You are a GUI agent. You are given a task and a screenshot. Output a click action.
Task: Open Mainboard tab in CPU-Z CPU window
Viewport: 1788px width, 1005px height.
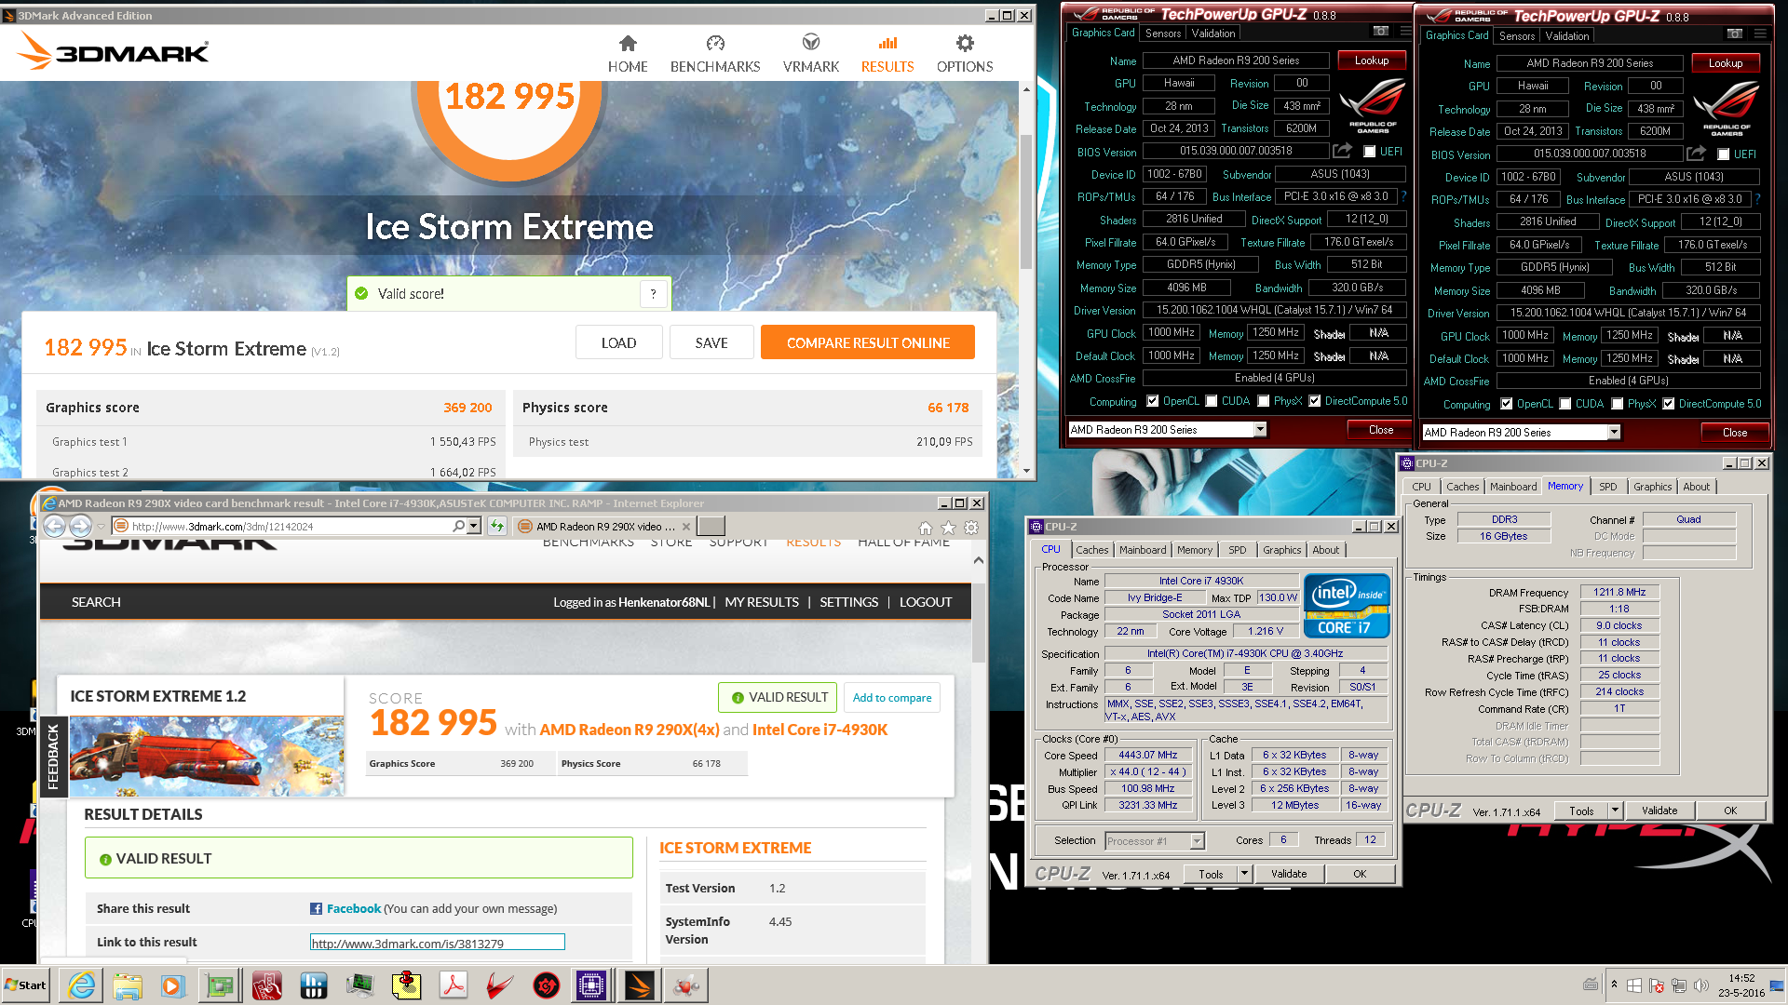(1143, 550)
